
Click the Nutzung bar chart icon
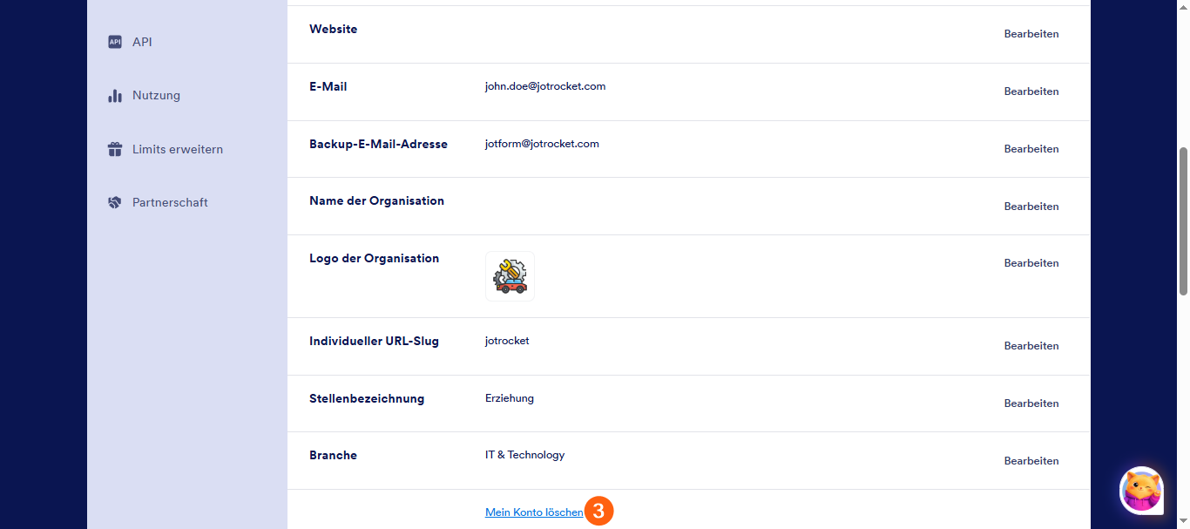coord(115,96)
